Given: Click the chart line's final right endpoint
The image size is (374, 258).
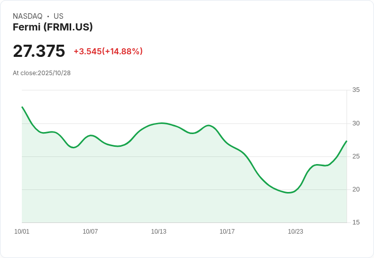Looking at the screenshot, I should coord(347,141).
